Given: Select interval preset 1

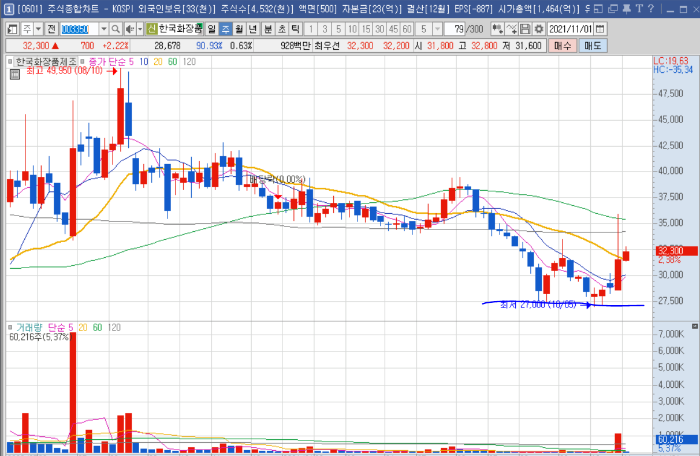Looking at the screenshot, I should pyautogui.click(x=311, y=29).
